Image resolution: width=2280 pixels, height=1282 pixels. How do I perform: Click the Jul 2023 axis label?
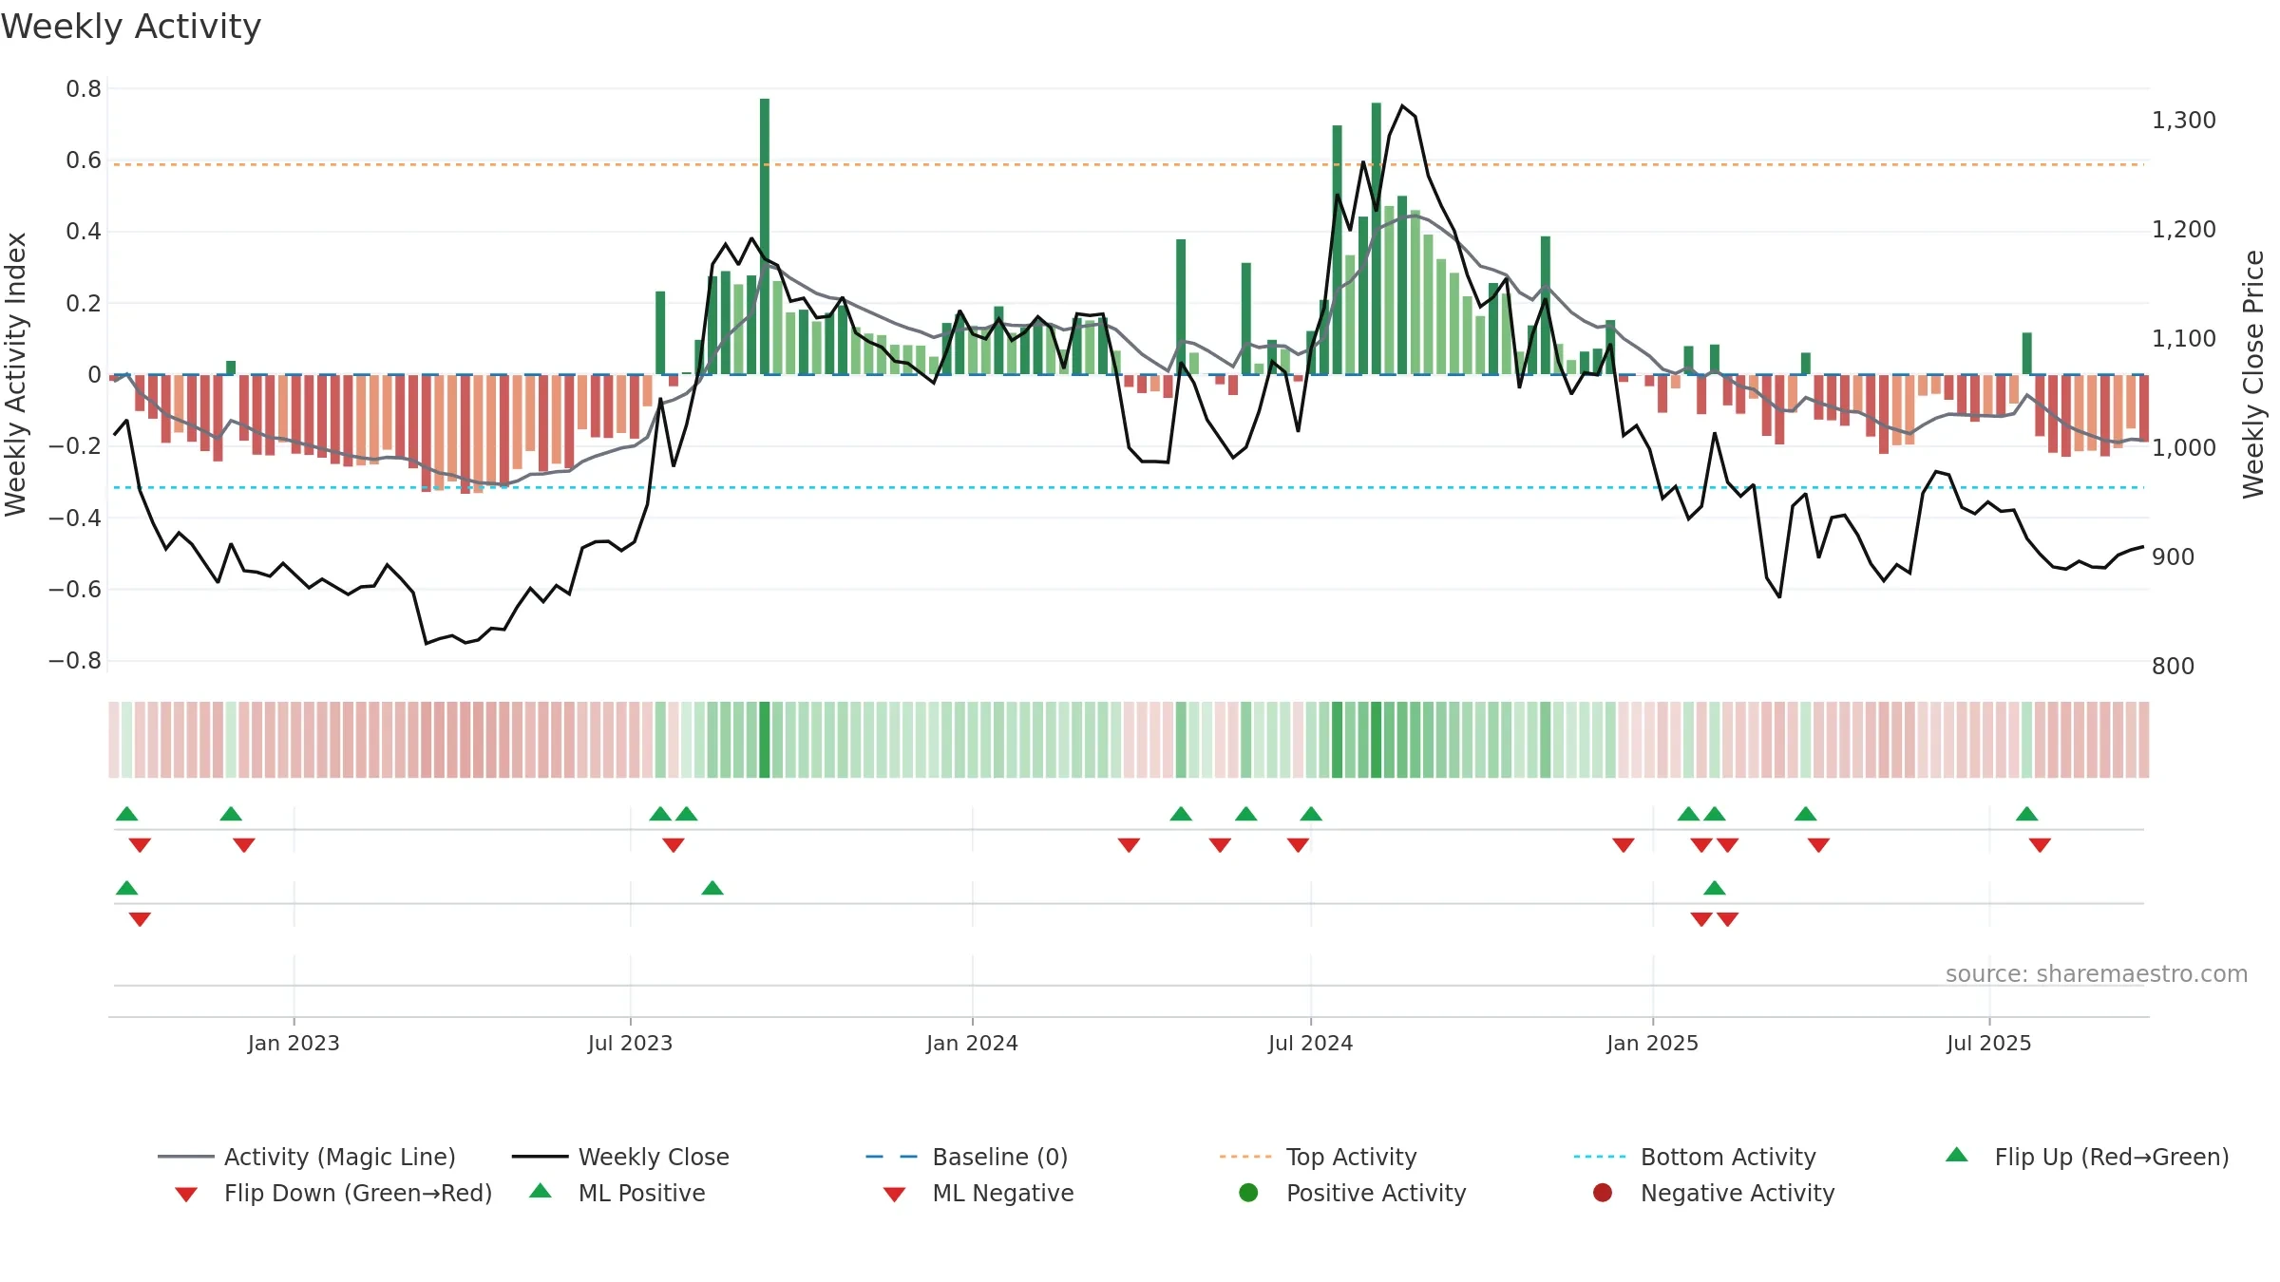pos(630,1043)
